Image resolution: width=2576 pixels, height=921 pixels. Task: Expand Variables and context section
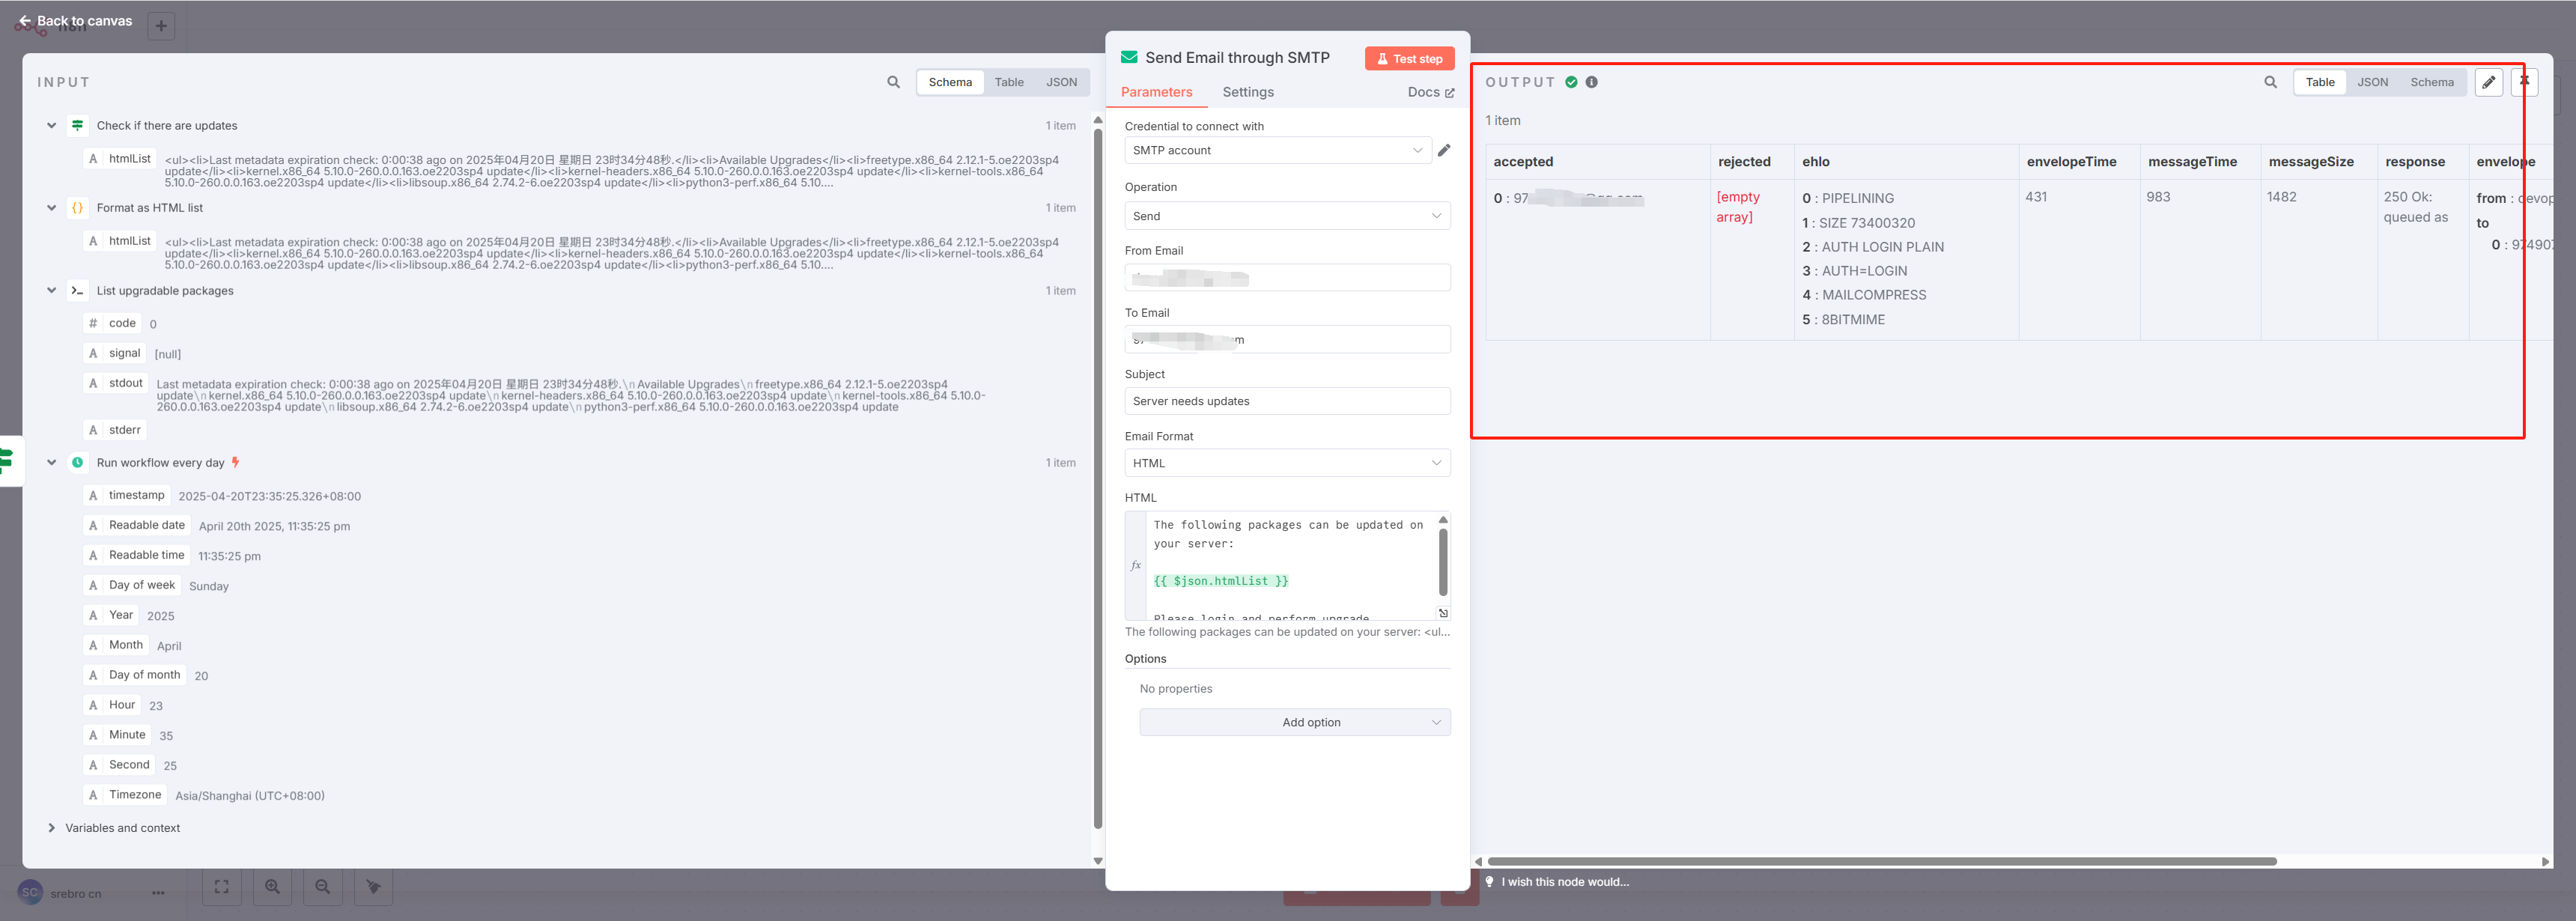click(x=51, y=828)
